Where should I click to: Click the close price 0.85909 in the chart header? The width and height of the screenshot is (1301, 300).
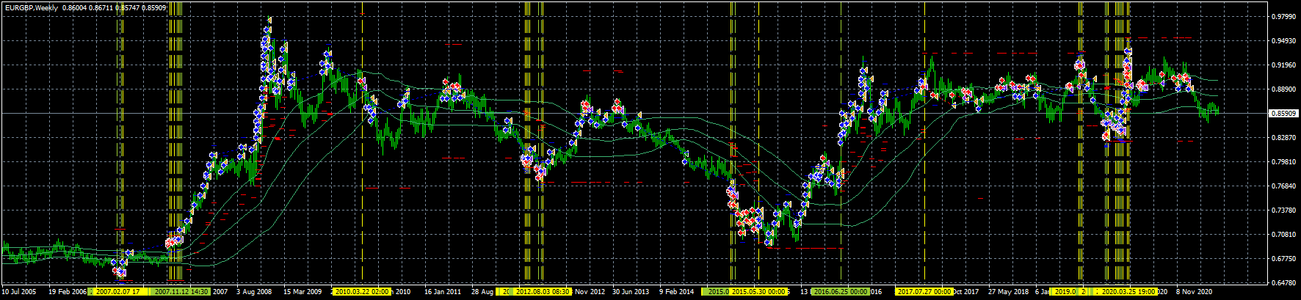[154, 7]
